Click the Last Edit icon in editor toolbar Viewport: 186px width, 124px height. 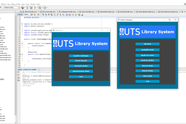point(32,15)
